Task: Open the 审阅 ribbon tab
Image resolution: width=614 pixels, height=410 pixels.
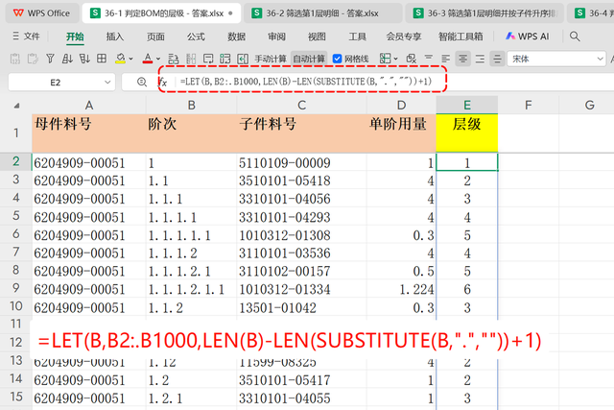Action: 276,36
